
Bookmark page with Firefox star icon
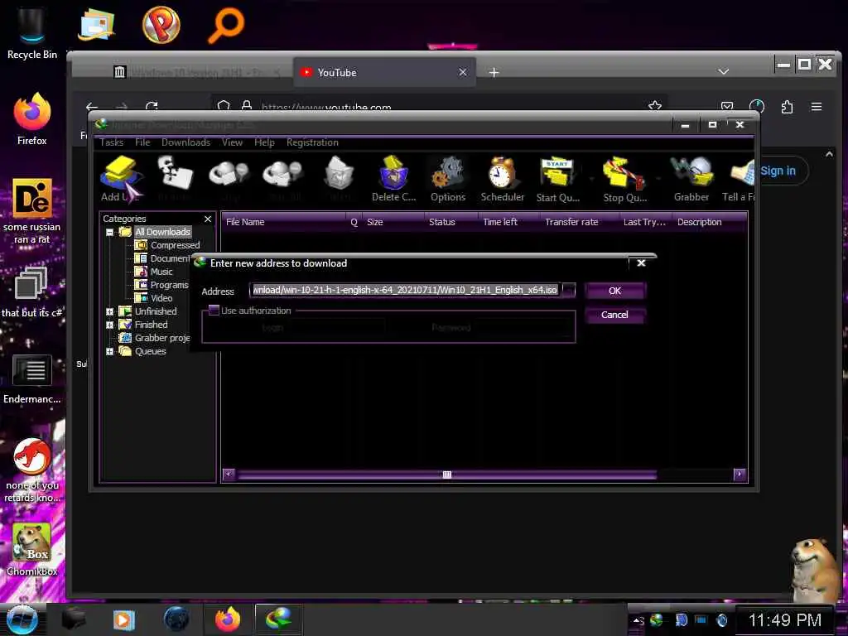click(655, 107)
